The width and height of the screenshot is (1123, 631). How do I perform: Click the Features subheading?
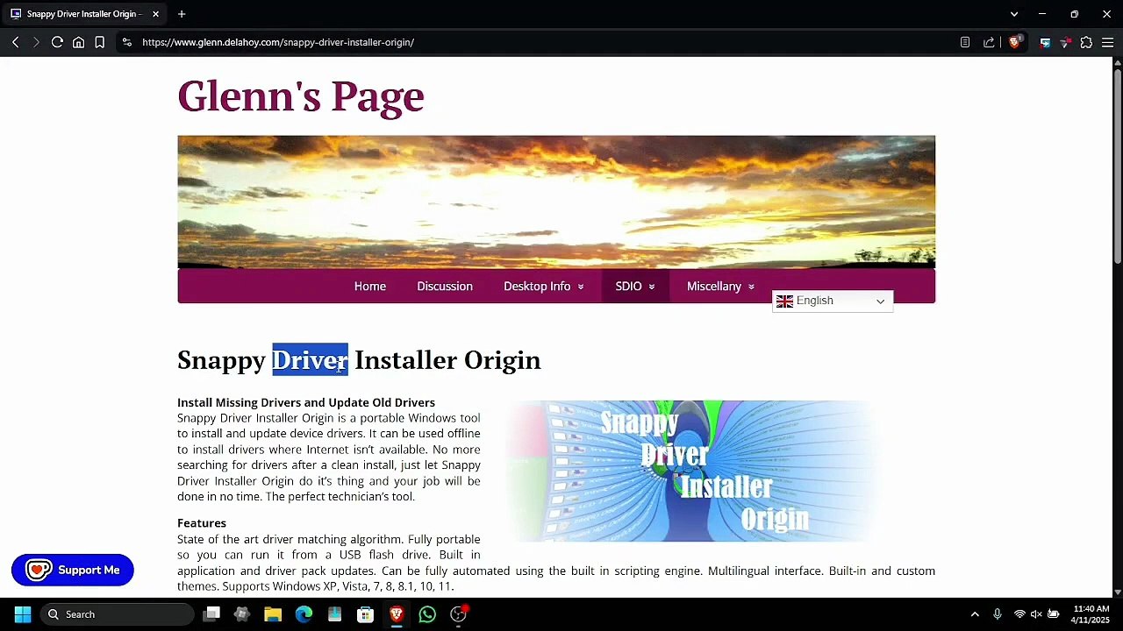[202, 523]
